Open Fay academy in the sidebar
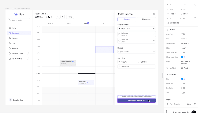 click(x=19, y=59)
